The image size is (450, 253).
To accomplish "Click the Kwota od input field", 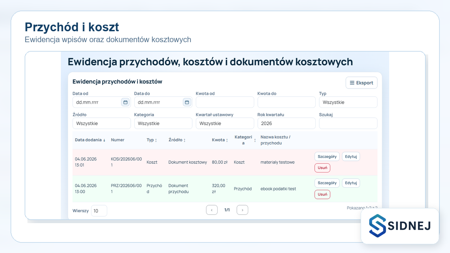I will 225,102.
